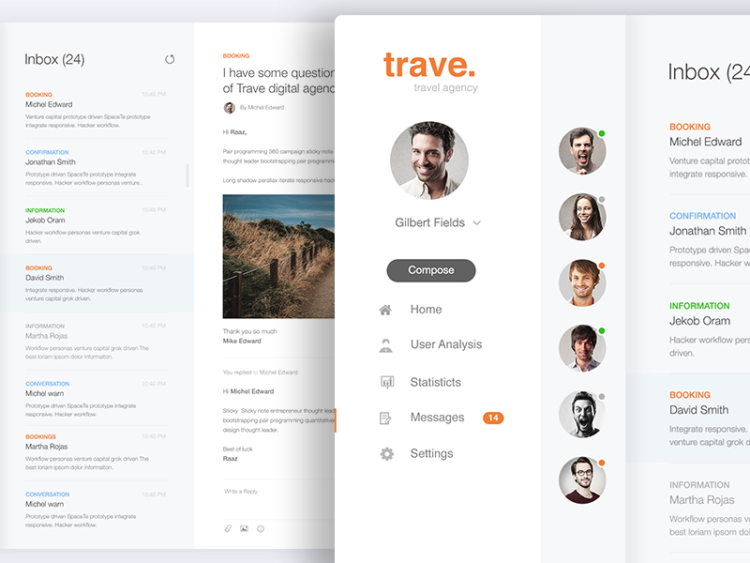Viewport: 750px width, 563px height.
Task: Click the inbox refresh icon
Action: coord(170,59)
